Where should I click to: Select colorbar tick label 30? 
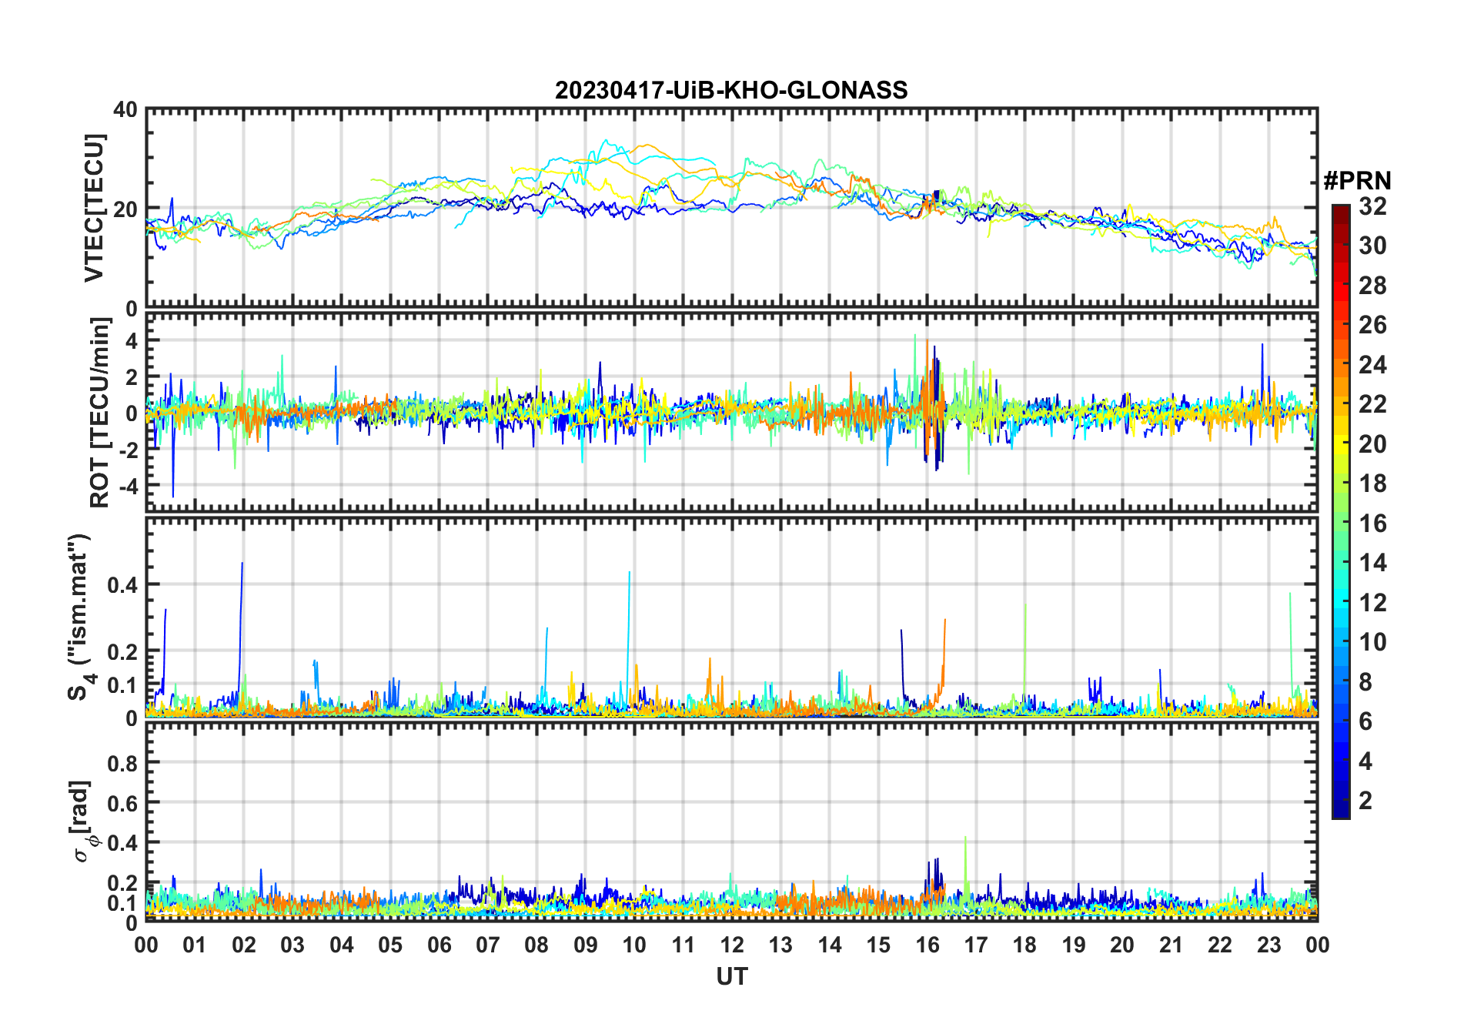[x=1372, y=246]
